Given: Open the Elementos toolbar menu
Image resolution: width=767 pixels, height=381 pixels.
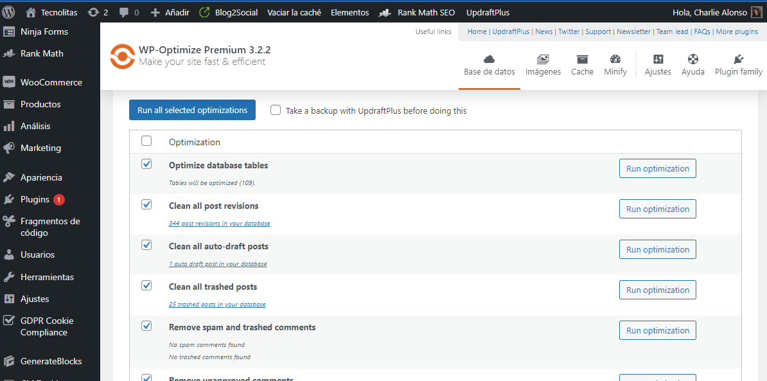Looking at the screenshot, I should pyautogui.click(x=349, y=12).
